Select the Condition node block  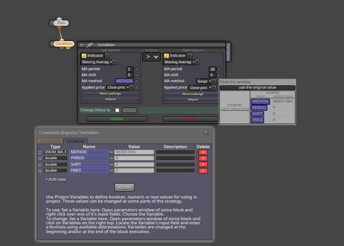tap(64, 44)
